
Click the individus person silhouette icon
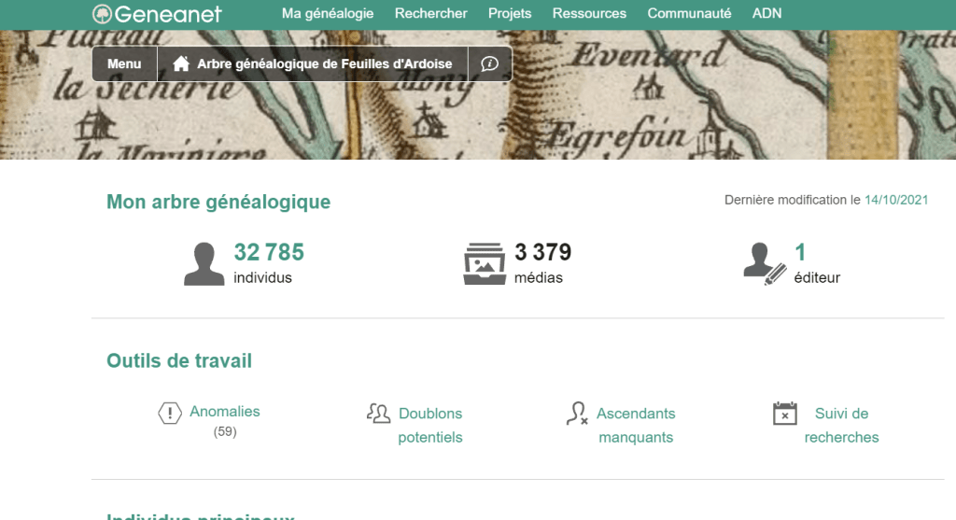click(x=204, y=264)
